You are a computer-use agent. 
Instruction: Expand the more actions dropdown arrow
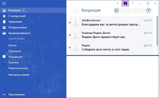pyautogui.click(x=149, y=10)
